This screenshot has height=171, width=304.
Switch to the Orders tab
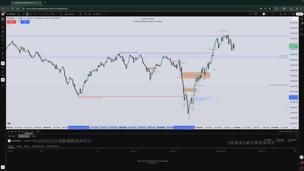click(19, 146)
